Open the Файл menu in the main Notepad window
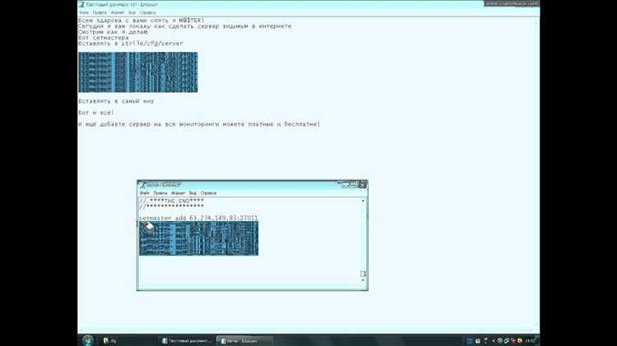The image size is (617, 346). pyautogui.click(x=83, y=13)
